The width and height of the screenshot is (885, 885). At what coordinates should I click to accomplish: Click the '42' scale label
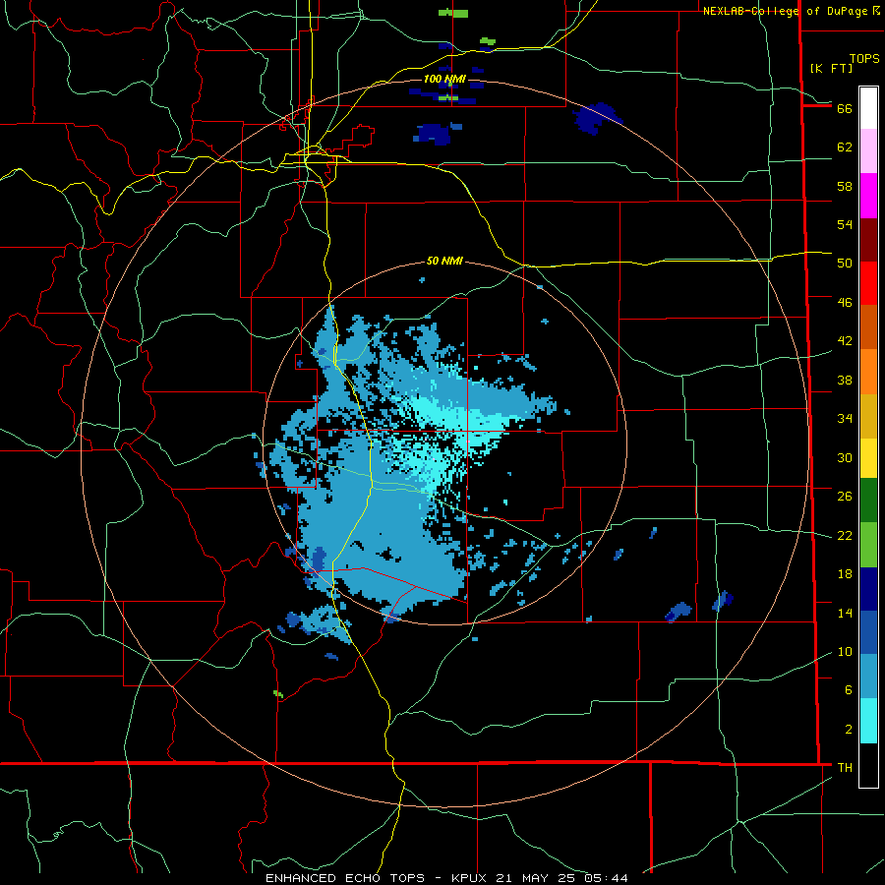(x=845, y=340)
